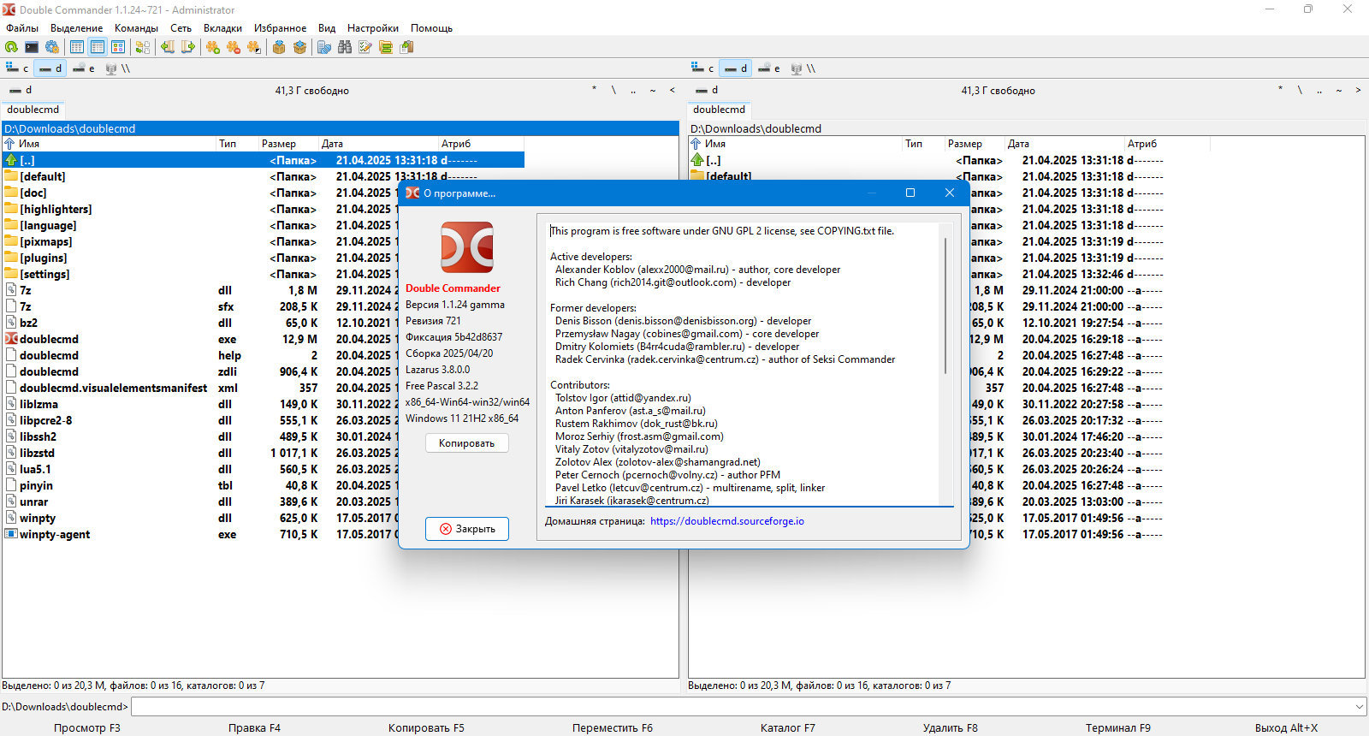Click the copy names clipboard icon

pyautogui.click(x=406, y=47)
